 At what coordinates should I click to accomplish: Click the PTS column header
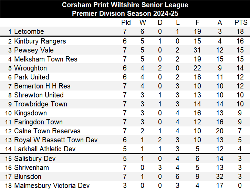[241, 22]
